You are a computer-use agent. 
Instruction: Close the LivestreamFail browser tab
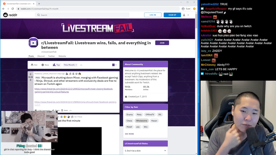[x=34, y=3]
